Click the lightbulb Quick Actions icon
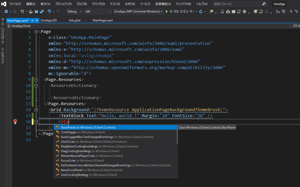300x187 pixels. pyautogui.click(x=15, y=121)
